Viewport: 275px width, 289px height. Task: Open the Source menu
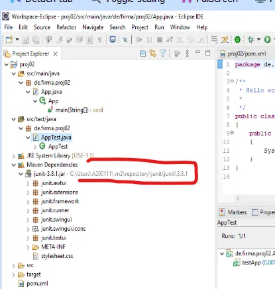[42, 27]
